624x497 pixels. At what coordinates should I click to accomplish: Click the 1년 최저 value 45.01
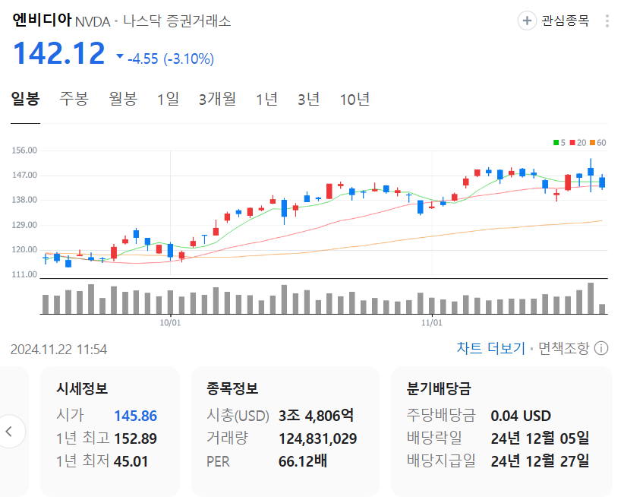131,461
